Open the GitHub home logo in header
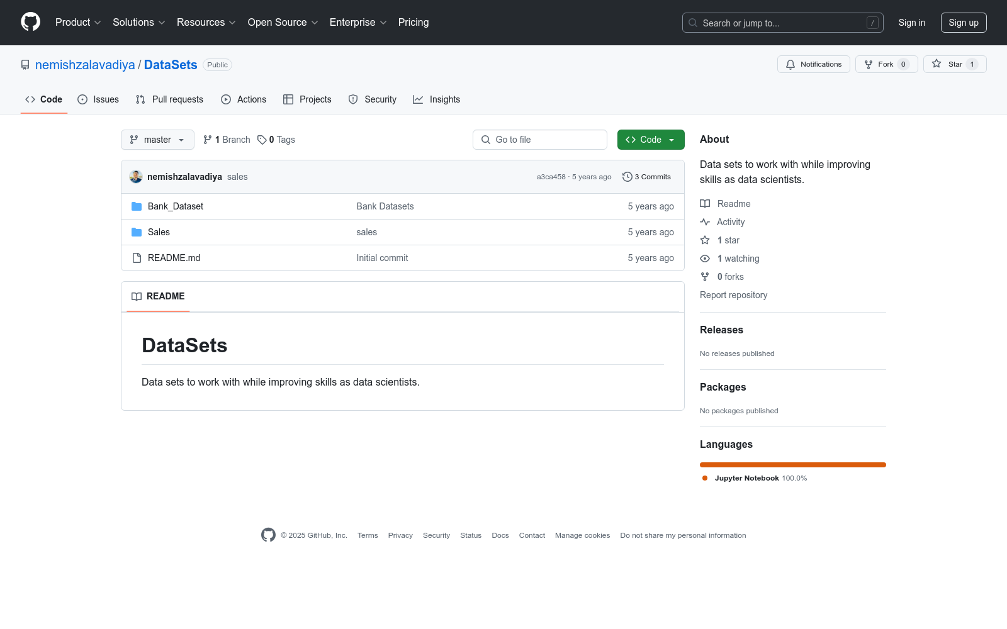Screen dimensions: 1007x629 pos(30,22)
